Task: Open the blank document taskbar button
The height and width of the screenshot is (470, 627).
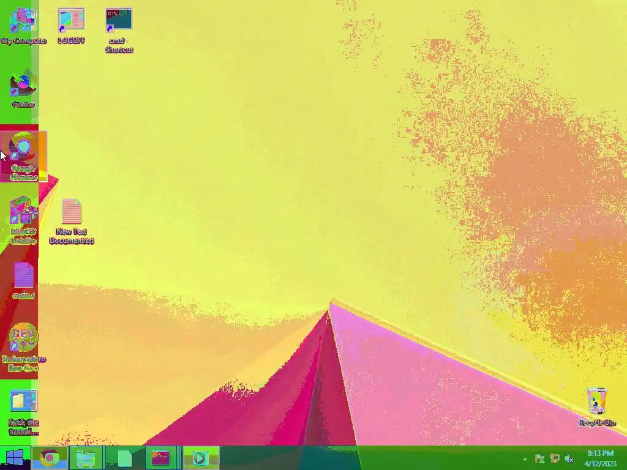Action: pyautogui.click(x=124, y=458)
